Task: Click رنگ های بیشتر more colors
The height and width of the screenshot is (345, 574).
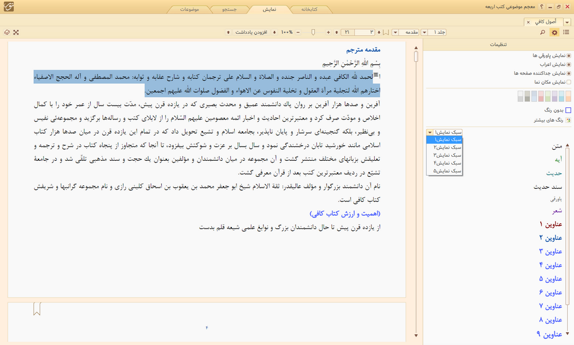Action: click(552, 120)
